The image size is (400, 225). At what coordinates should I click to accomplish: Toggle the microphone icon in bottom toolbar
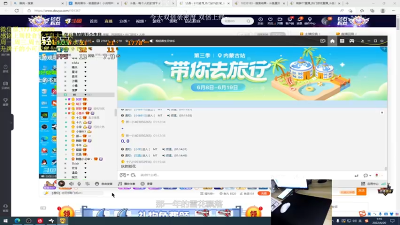[x=79, y=183]
